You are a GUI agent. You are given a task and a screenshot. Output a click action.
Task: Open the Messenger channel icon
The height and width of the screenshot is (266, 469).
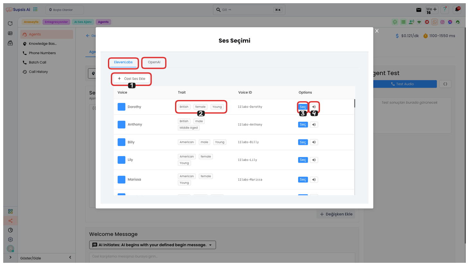click(450, 22)
